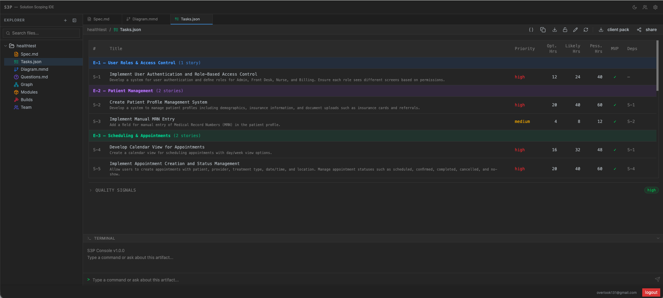Click the share button
Screen dimensions: 663x298
coord(647,30)
